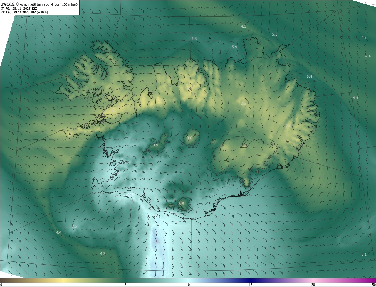The image size is (376, 287).
Task: Click the 5.9 value label
Action: [234, 47]
